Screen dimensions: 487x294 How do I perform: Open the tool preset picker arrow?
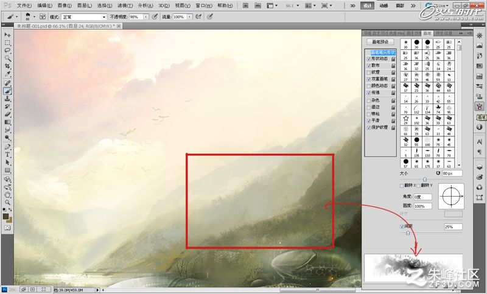click(16, 17)
